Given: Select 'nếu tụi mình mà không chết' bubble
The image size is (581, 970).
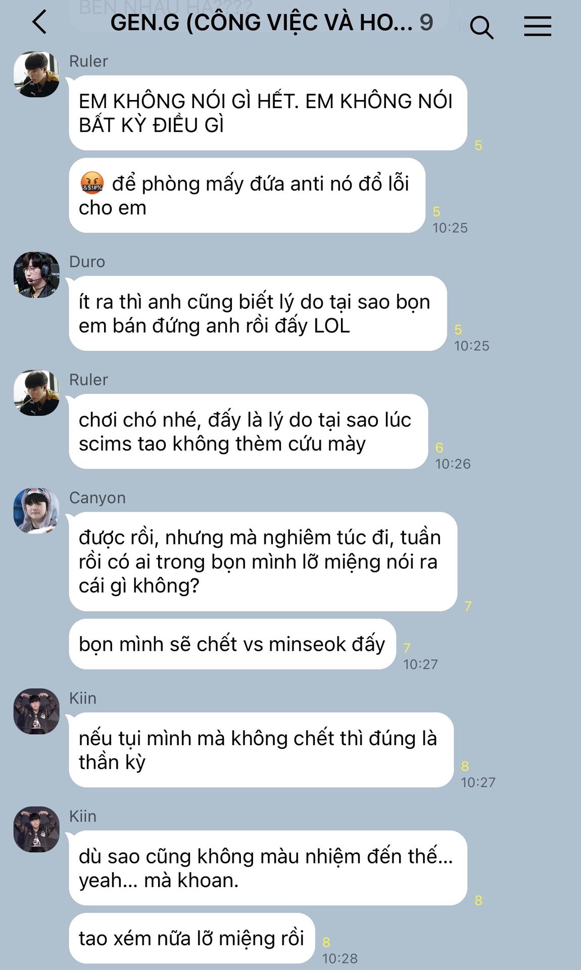Looking at the screenshot, I should click(x=261, y=750).
